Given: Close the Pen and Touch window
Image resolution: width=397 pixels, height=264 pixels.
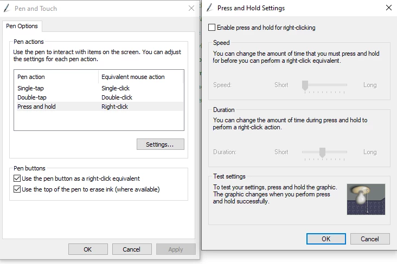Looking at the screenshot, I should [191, 8].
